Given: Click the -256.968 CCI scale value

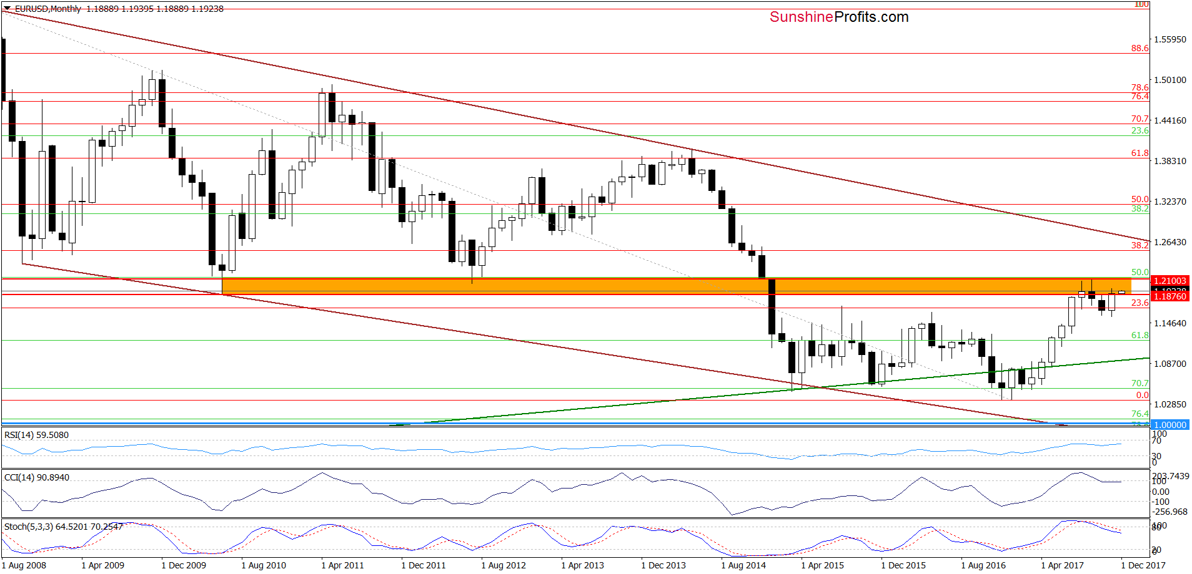Looking at the screenshot, I should [x=1170, y=512].
